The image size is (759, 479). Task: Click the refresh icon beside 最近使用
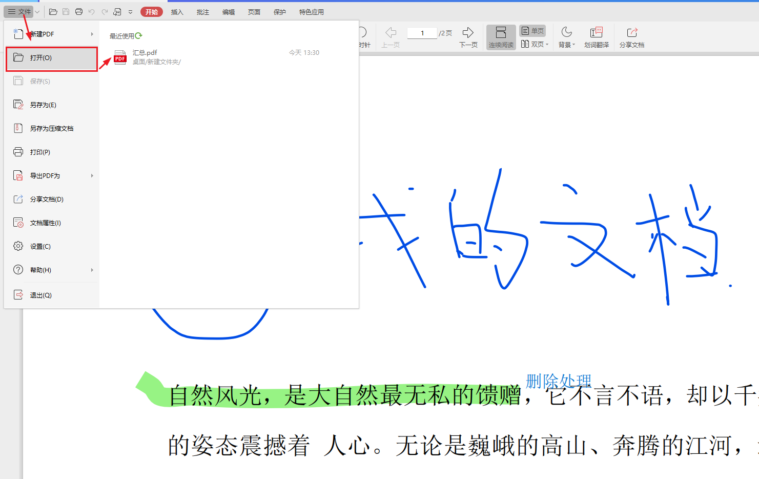tap(139, 35)
